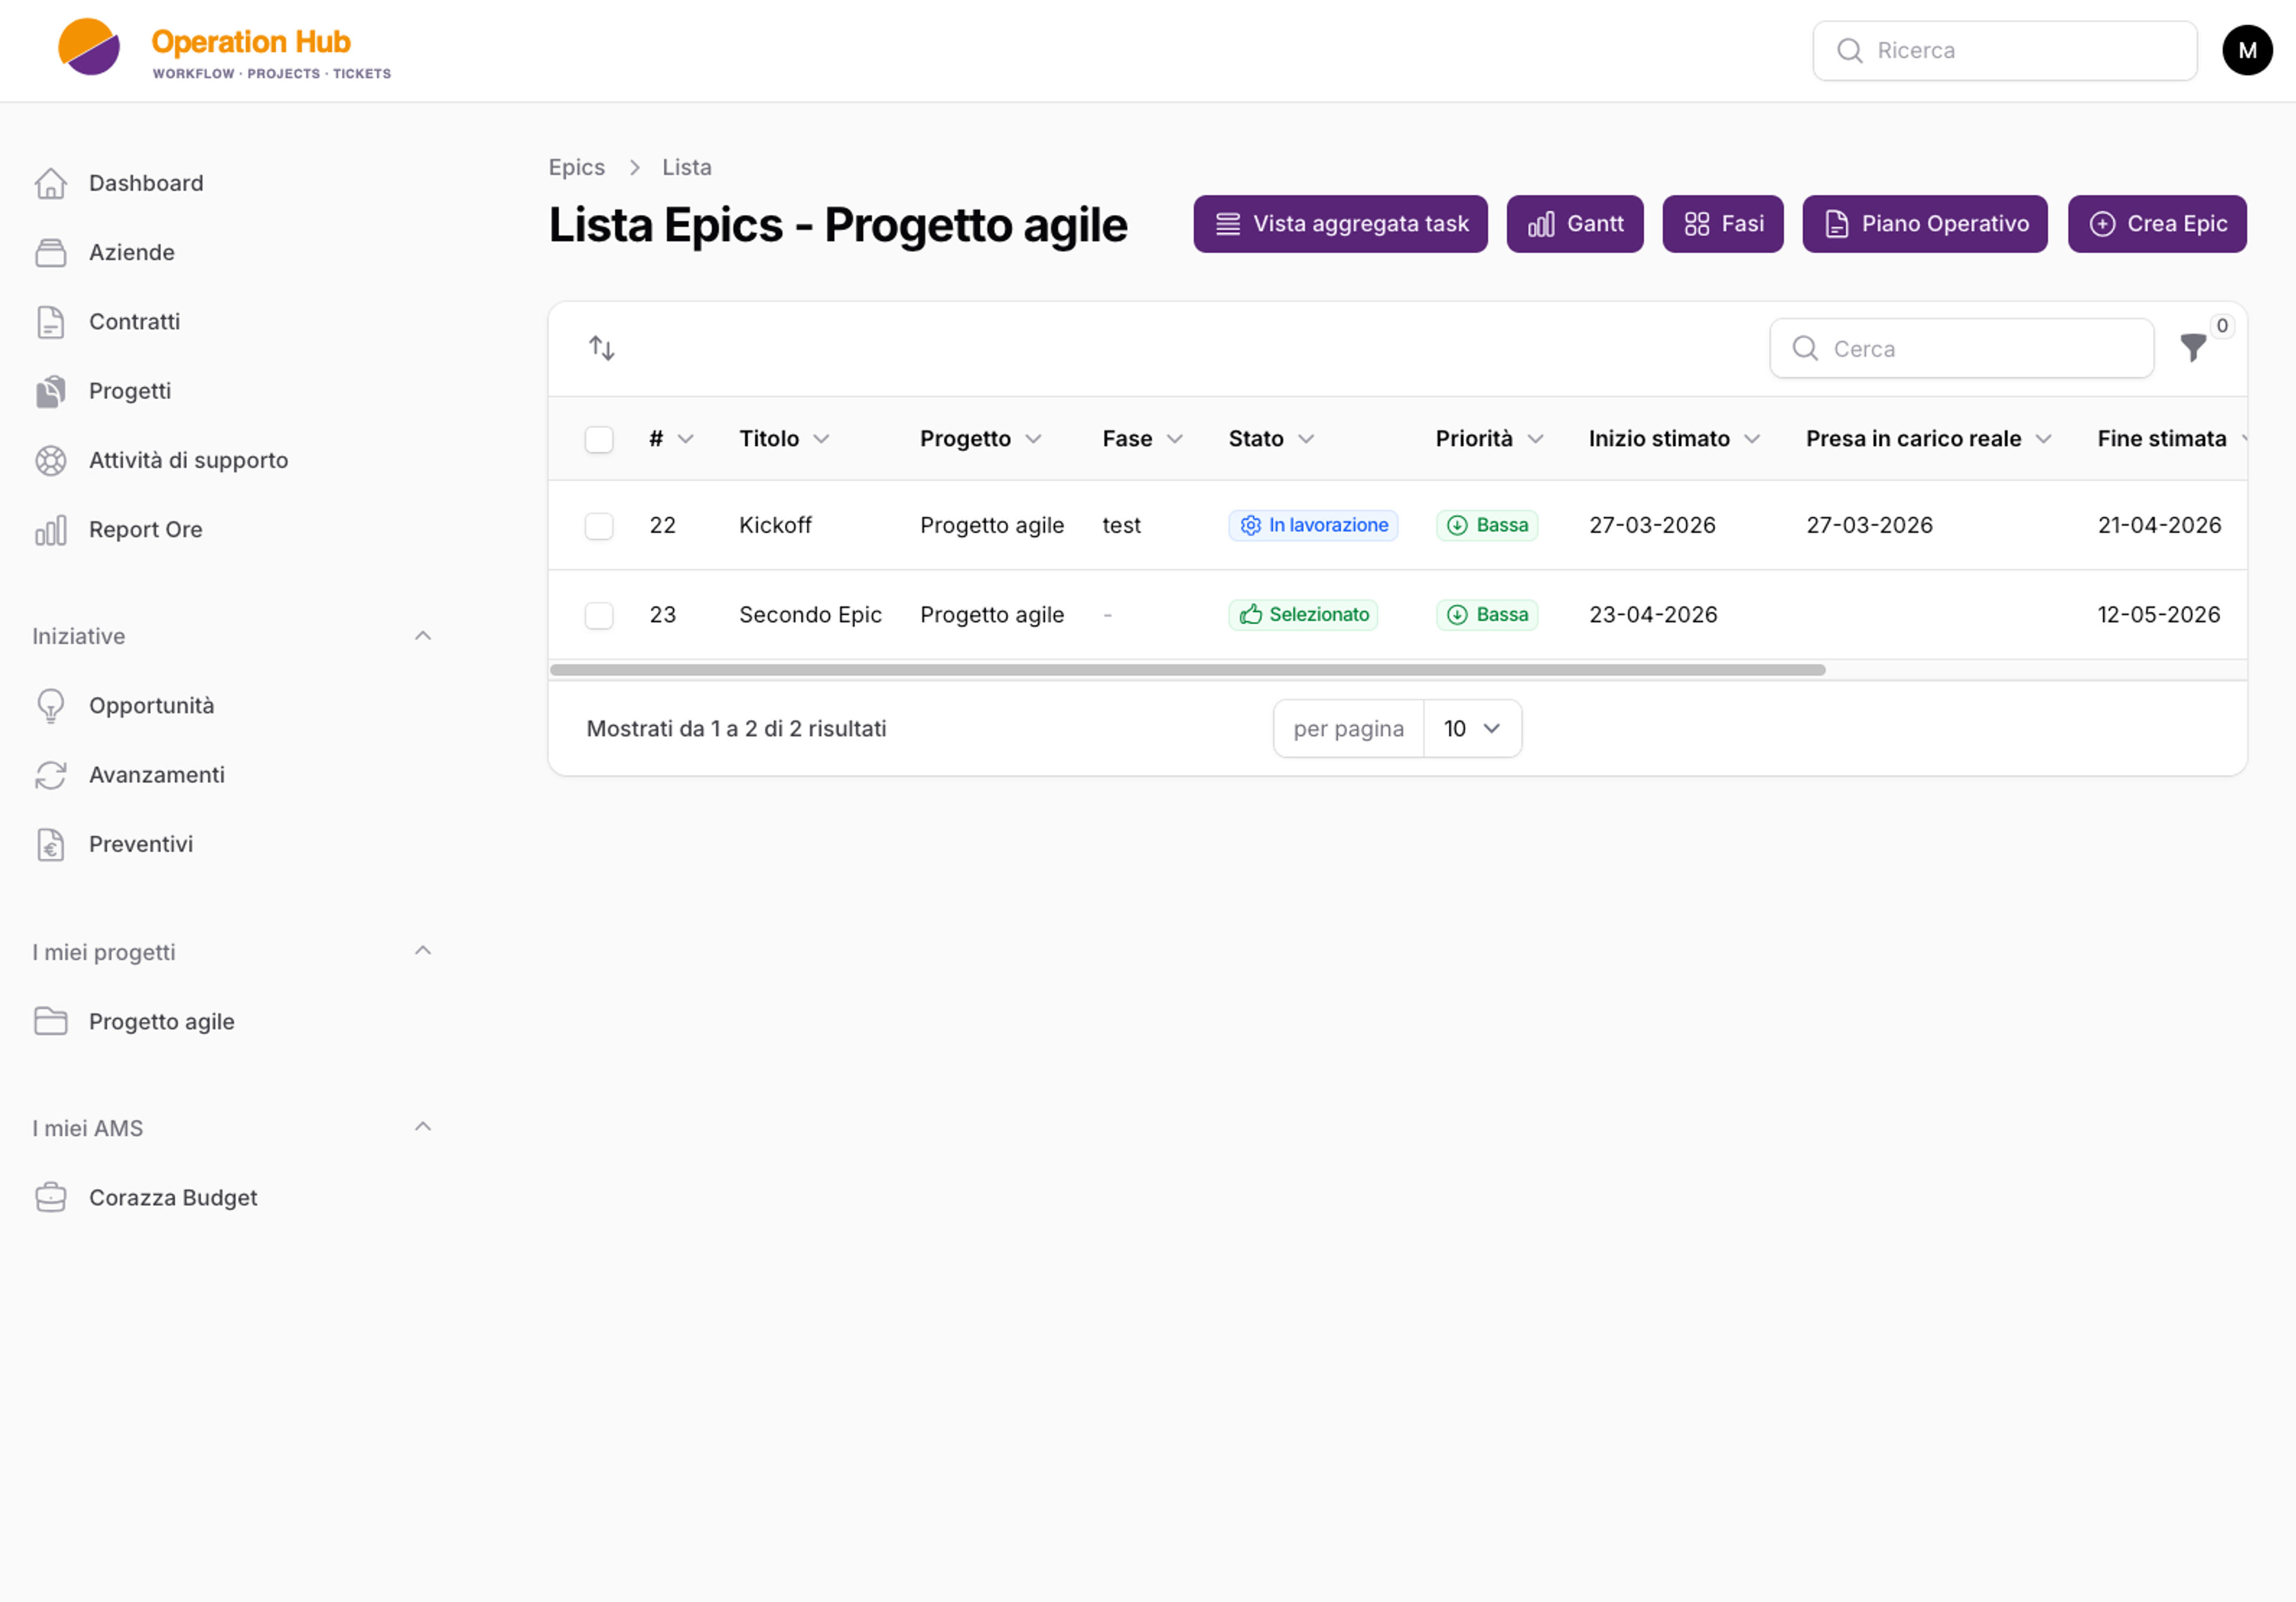2296x1602 pixels.
Task: Click the table sort arrows icon
Action: [601, 348]
